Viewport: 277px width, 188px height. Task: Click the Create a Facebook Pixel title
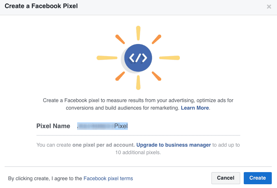point(41,6)
